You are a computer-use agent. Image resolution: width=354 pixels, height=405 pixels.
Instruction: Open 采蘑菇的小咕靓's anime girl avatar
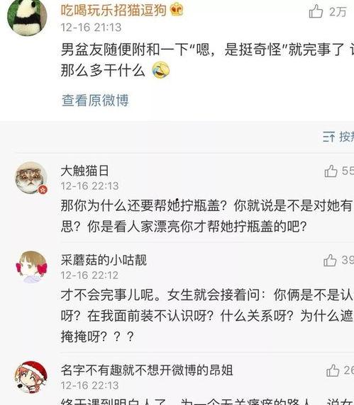(x=31, y=267)
